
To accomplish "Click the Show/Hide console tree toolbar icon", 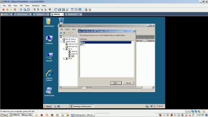I will pos(73,33).
